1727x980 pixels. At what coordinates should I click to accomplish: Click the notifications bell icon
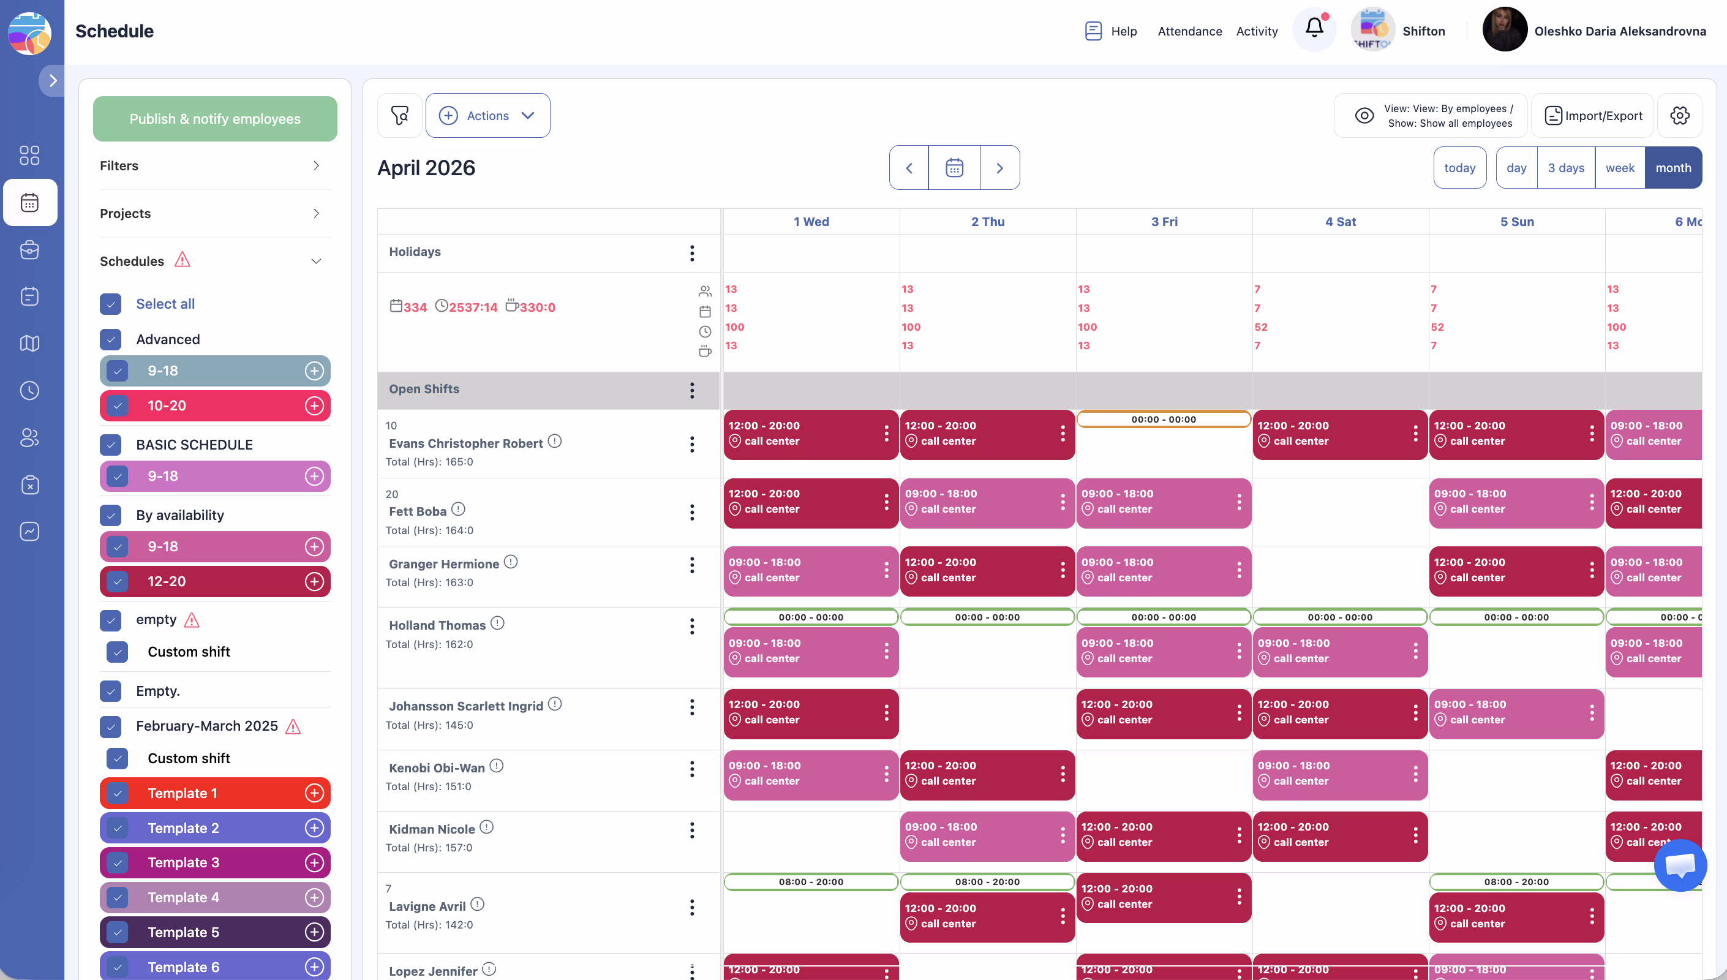pyautogui.click(x=1314, y=28)
